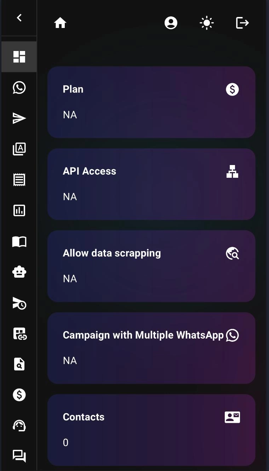
Task: Open the open-book icon in sidebar
Action: point(19,242)
